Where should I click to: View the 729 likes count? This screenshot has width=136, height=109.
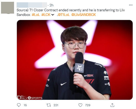88,105
